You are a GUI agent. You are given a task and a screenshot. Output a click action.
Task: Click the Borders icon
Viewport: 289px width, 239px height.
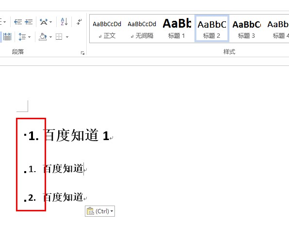click(59, 37)
